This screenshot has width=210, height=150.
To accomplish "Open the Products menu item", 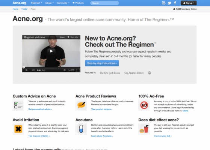I will [x=78, y=3].
